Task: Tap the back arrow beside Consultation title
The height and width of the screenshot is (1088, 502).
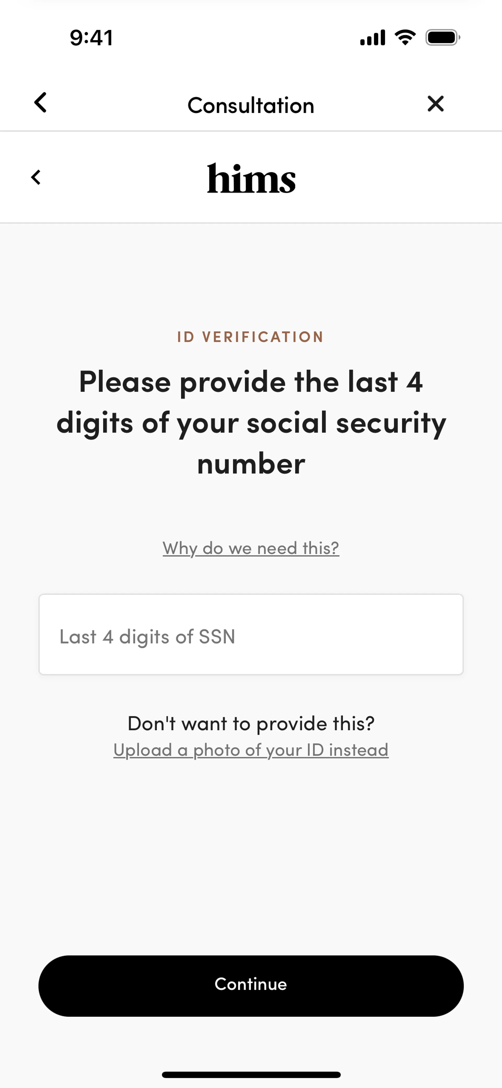Action: click(x=40, y=103)
